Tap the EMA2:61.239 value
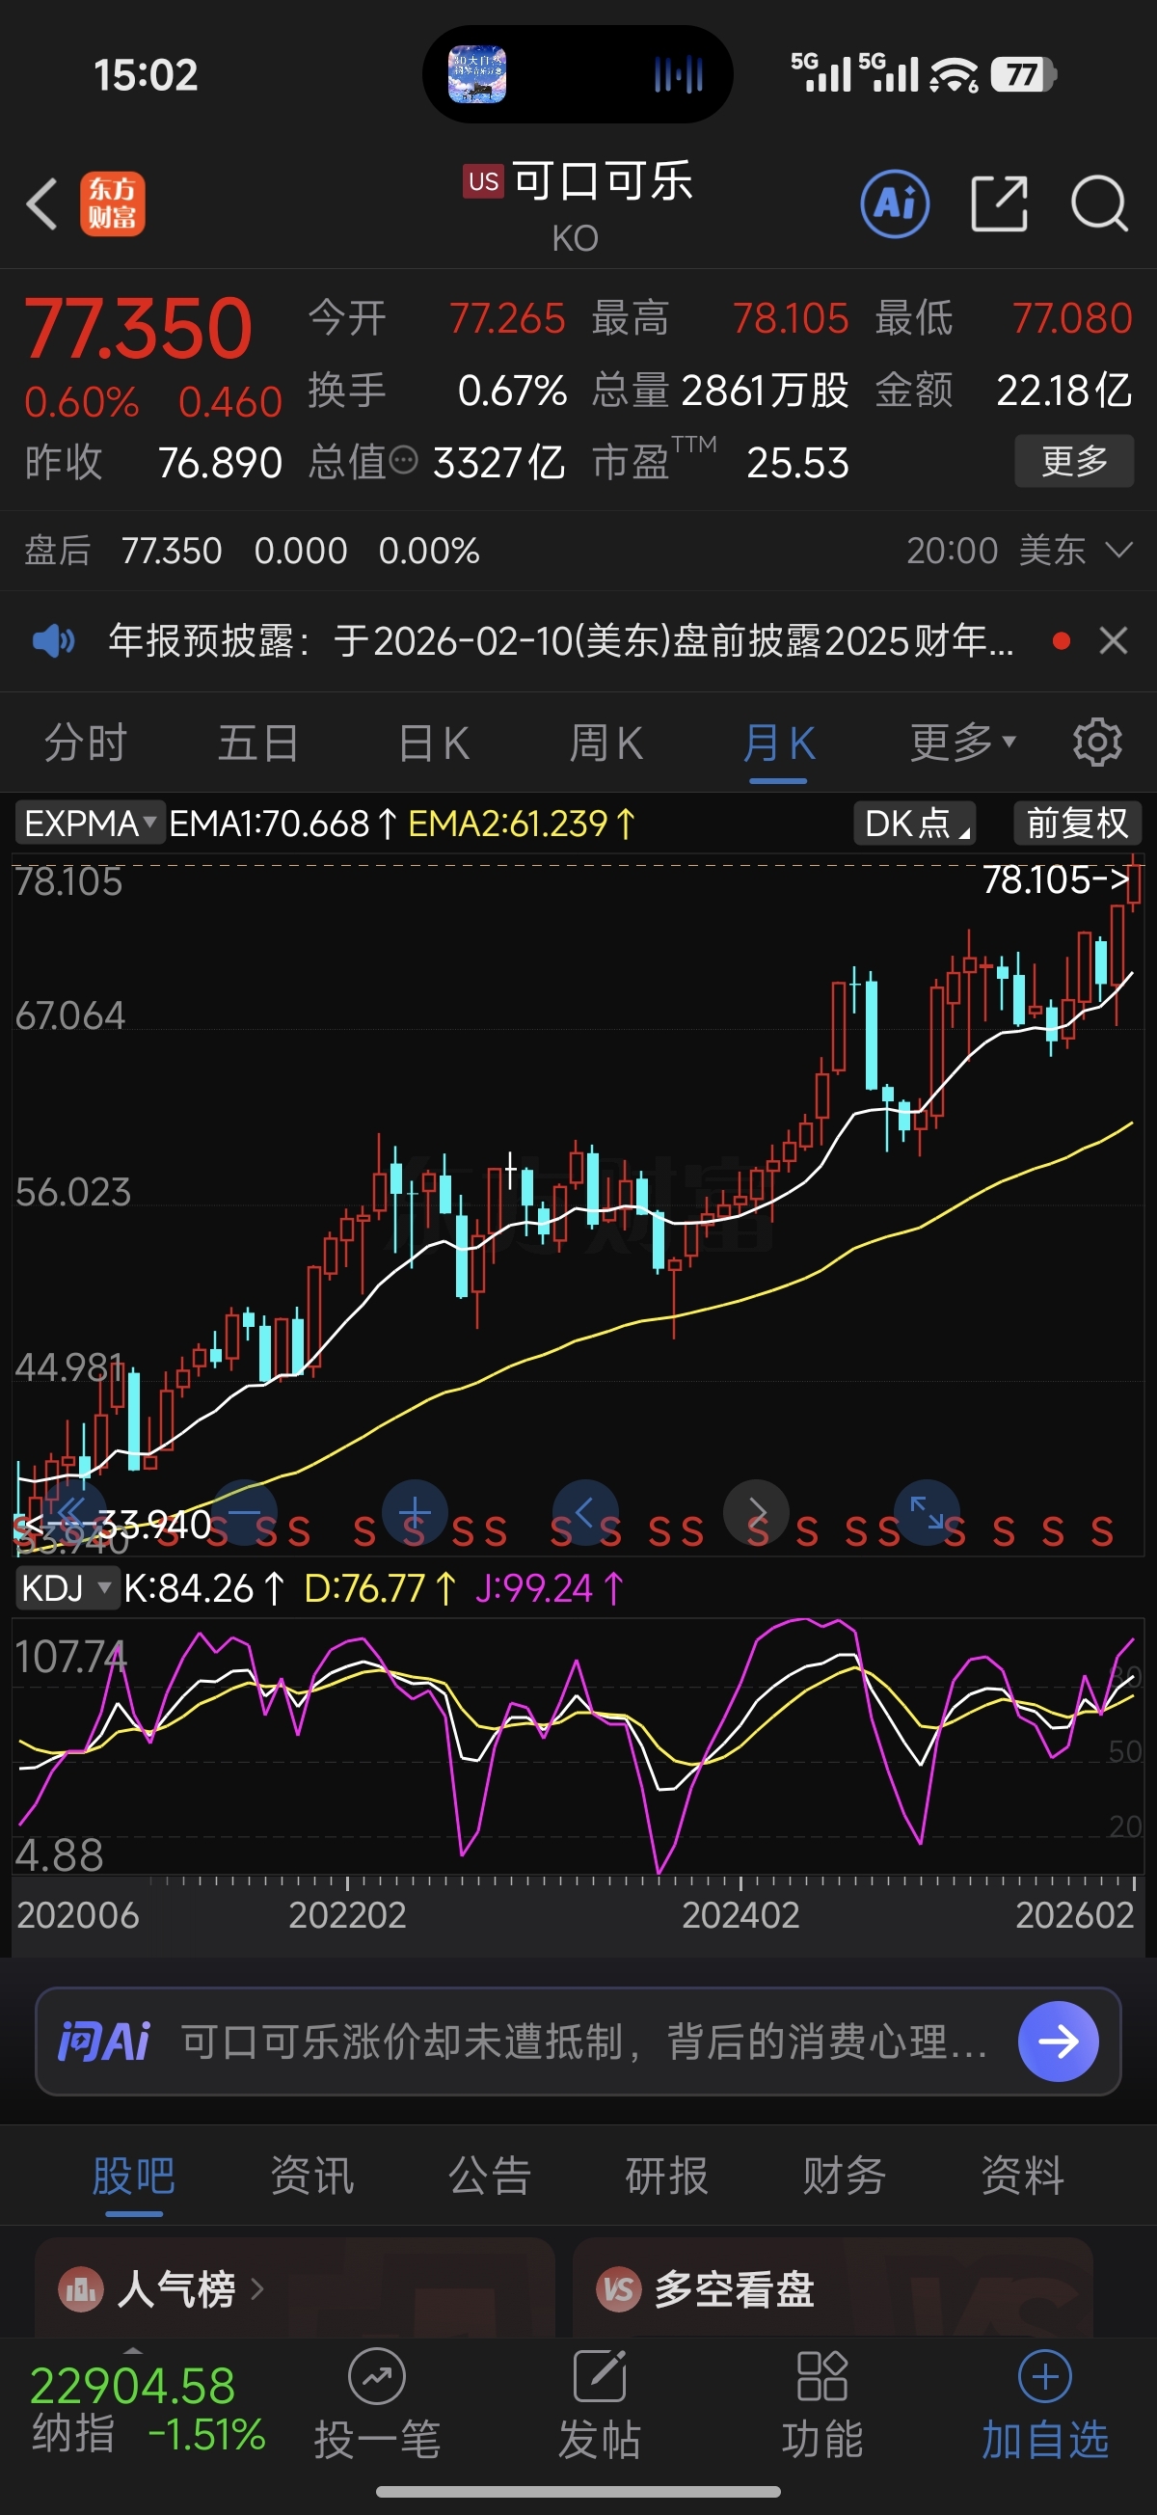1157x2515 pixels. [x=523, y=823]
